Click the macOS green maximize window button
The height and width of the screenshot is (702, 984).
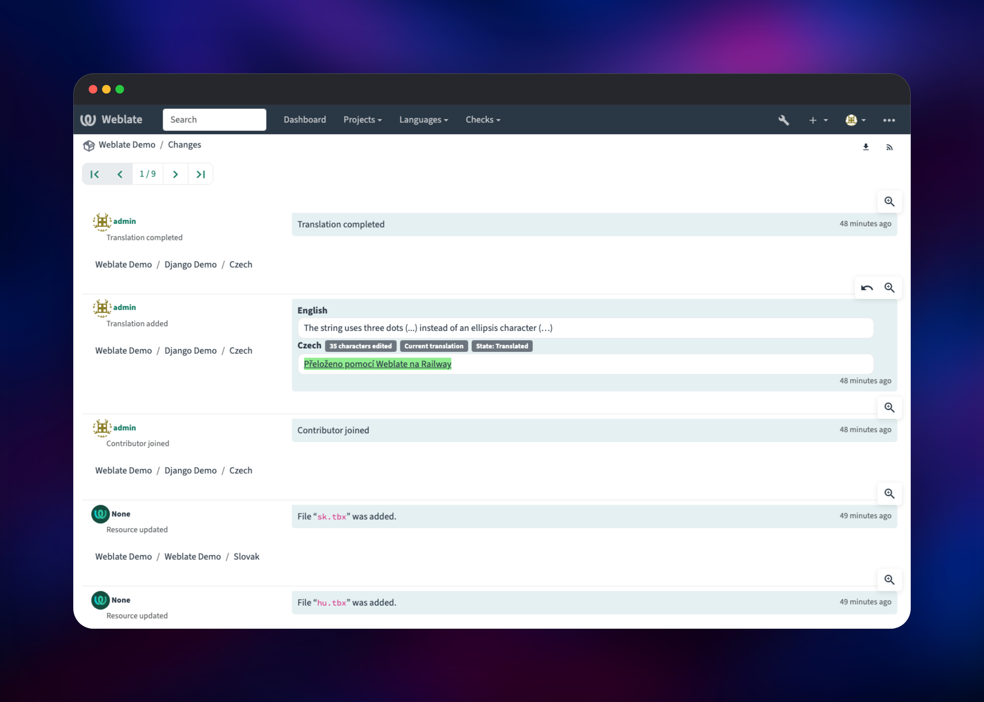(120, 90)
